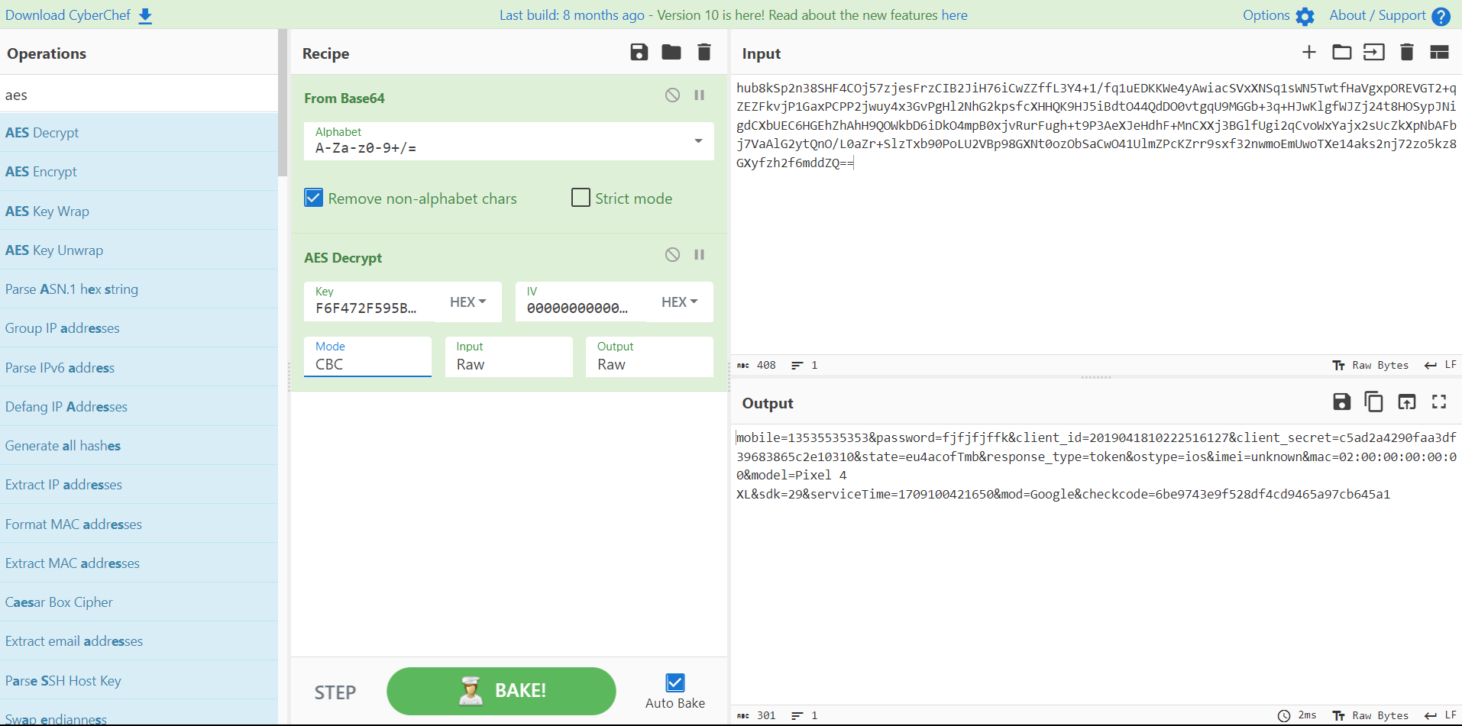1462x726 pixels.
Task: Replace input with output icon
Action: 1407,402
